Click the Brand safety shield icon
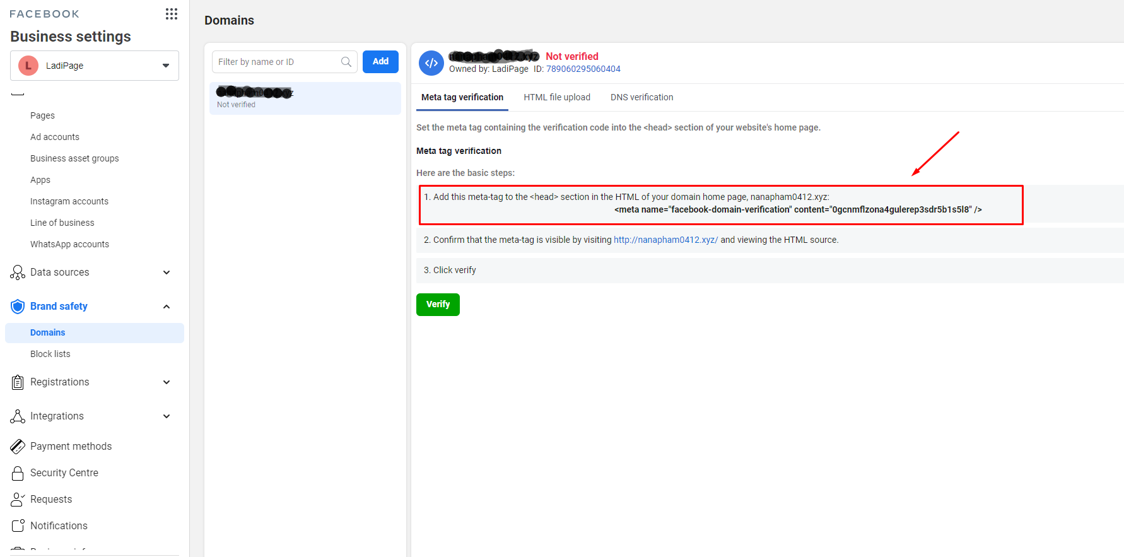 click(18, 307)
